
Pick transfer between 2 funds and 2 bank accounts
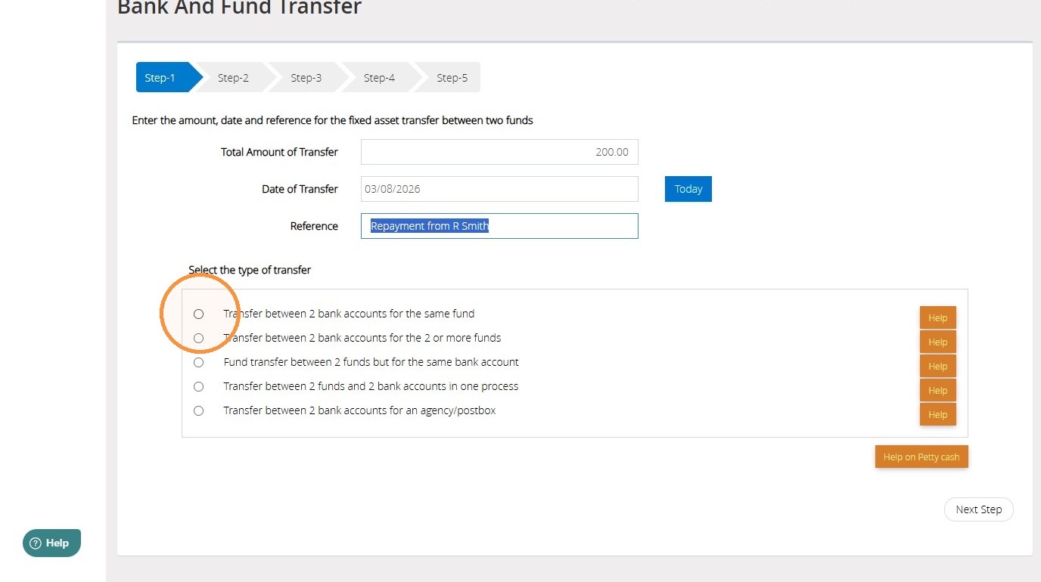tap(198, 386)
